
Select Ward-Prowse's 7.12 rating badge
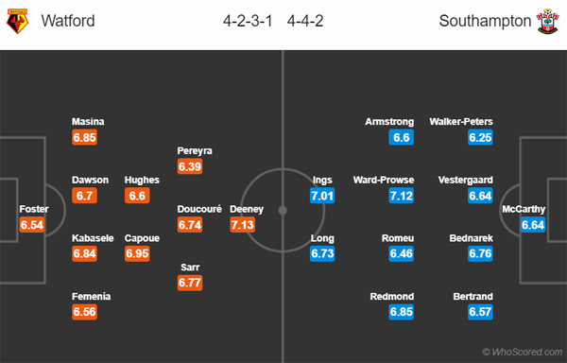point(401,196)
